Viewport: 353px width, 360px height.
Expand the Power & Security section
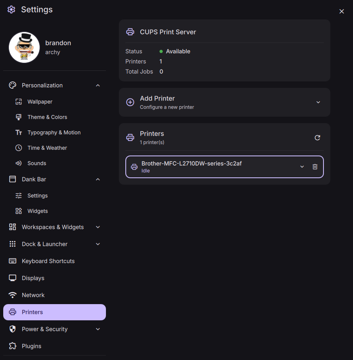pyautogui.click(x=98, y=329)
